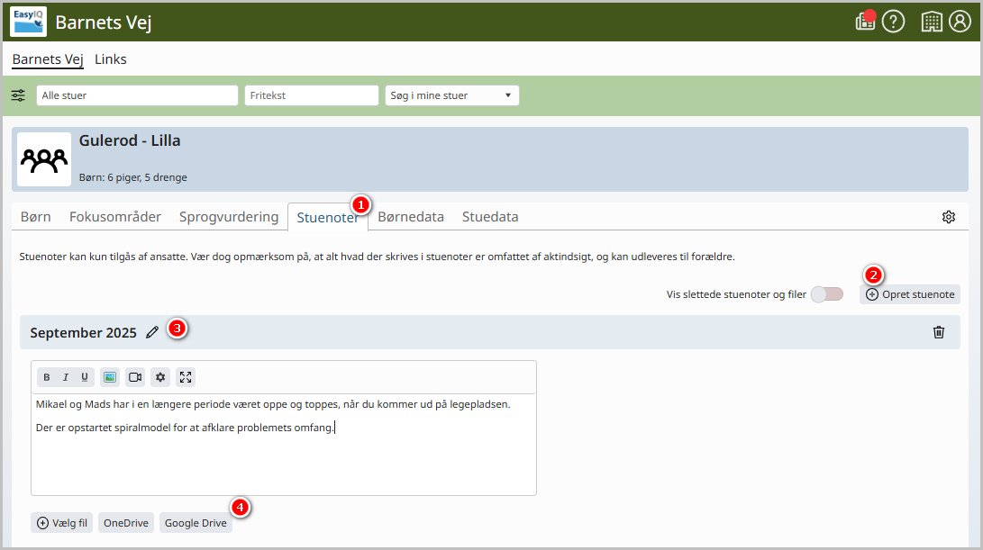Insert an image into the note

[x=110, y=377]
